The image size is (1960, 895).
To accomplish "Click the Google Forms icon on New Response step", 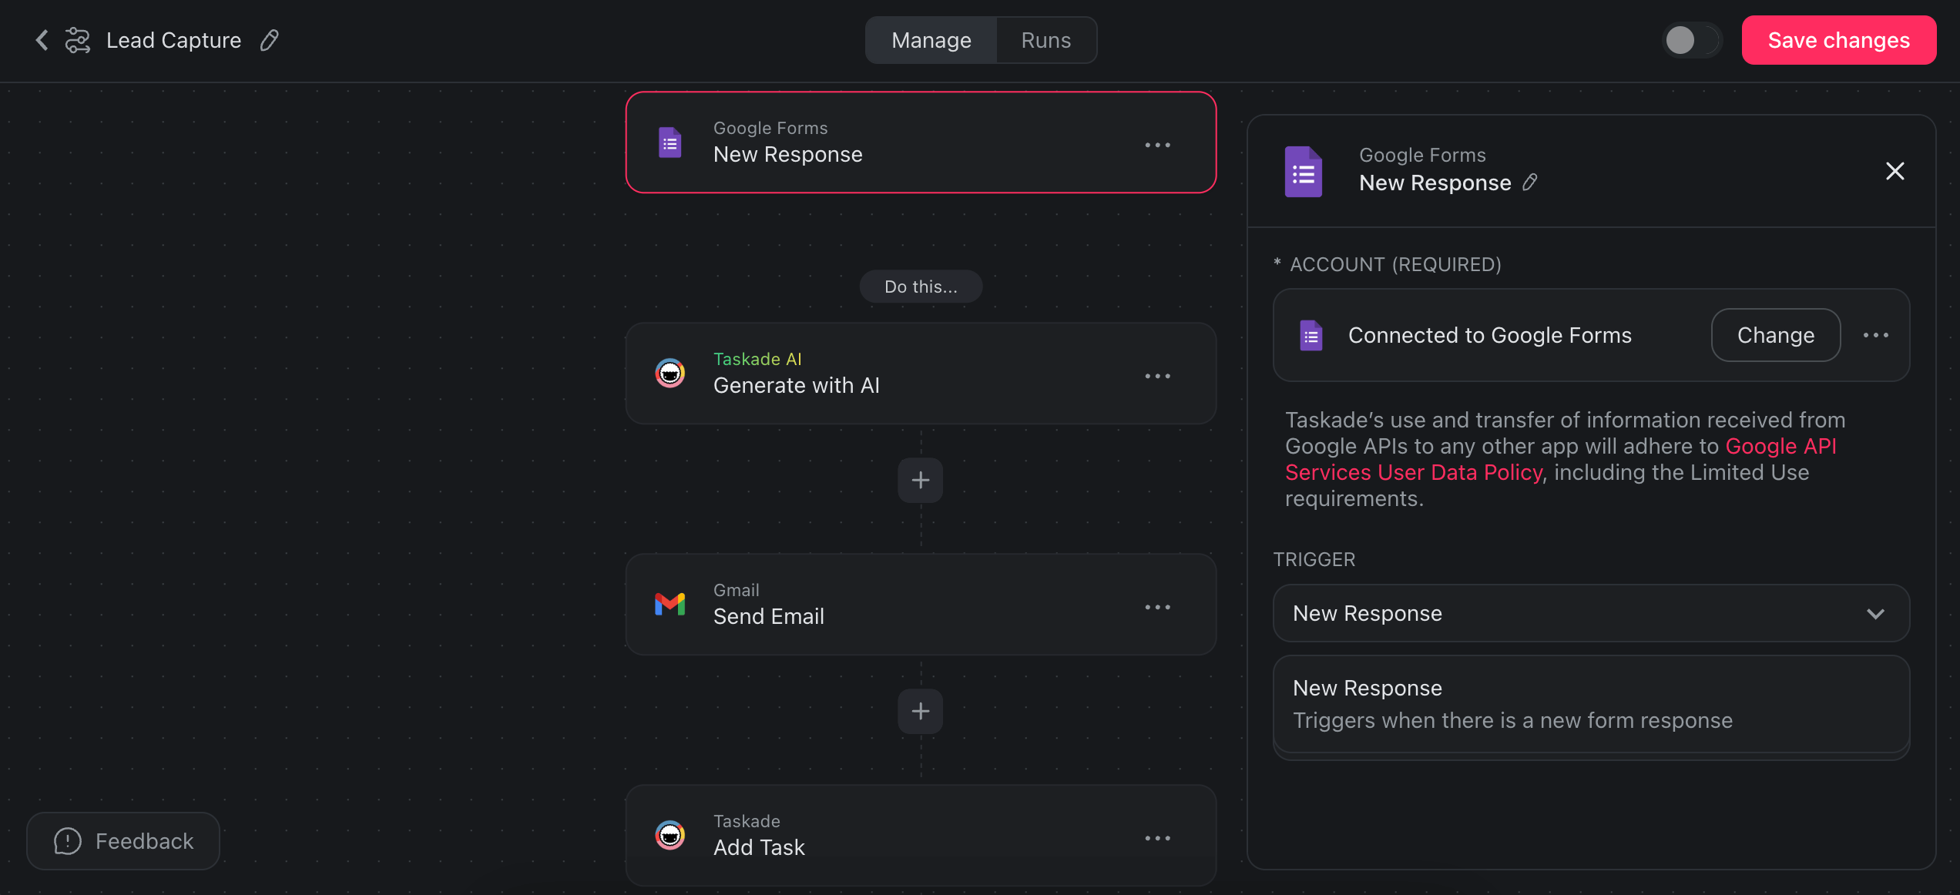I will 670,142.
